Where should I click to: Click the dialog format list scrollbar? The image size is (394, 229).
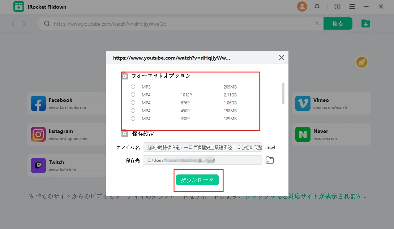coord(283,94)
